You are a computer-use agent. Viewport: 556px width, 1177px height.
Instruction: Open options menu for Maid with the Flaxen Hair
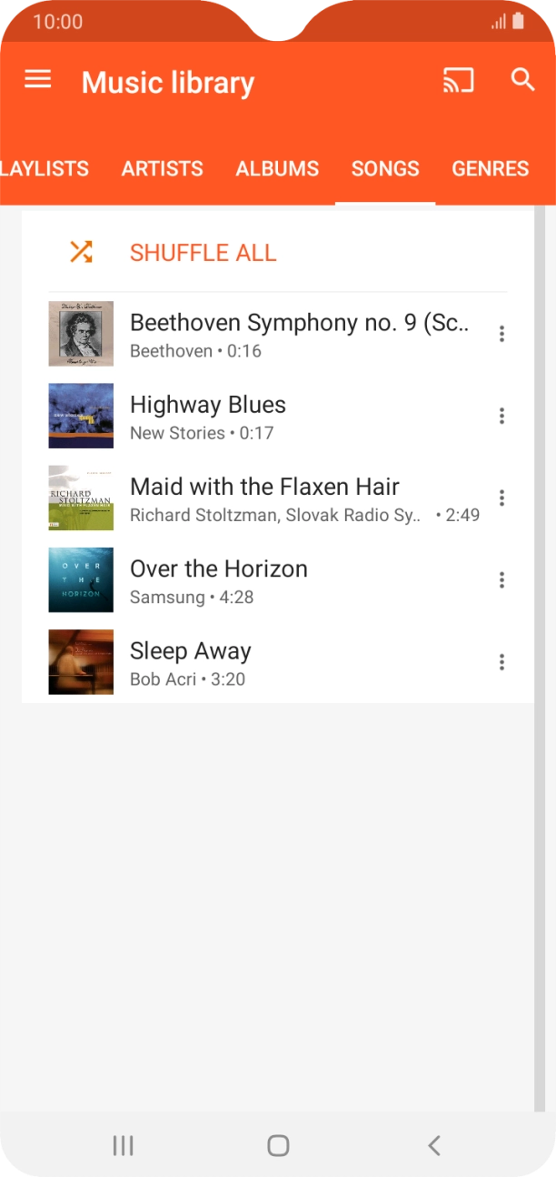(501, 498)
